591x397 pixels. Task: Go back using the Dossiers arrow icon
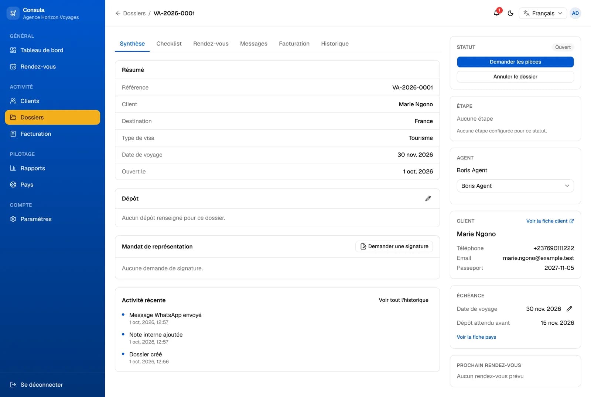point(118,13)
